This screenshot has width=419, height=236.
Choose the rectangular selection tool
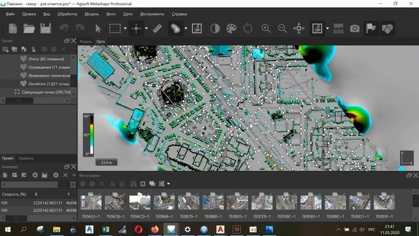pyautogui.click(x=115, y=28)
